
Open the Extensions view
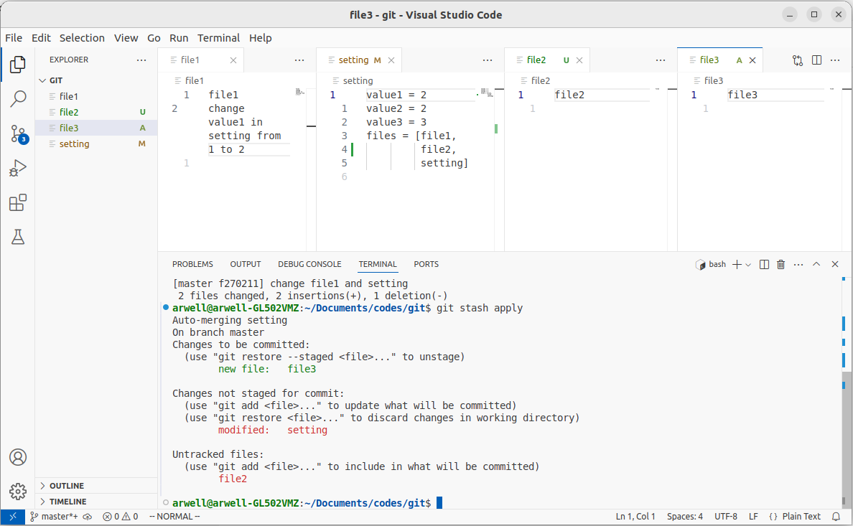pyautogui.click(x=18, y=203)
